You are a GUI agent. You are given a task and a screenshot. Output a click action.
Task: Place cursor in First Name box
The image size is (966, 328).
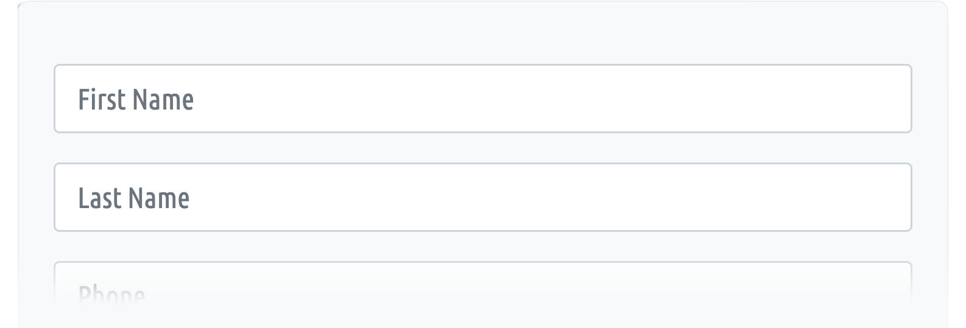click(483, 99)
